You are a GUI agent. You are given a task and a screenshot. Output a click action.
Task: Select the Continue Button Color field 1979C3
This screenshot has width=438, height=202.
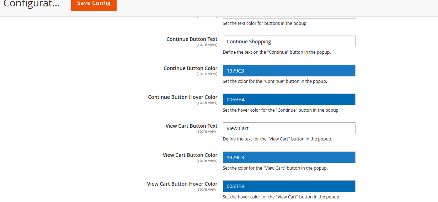[289, 71]
